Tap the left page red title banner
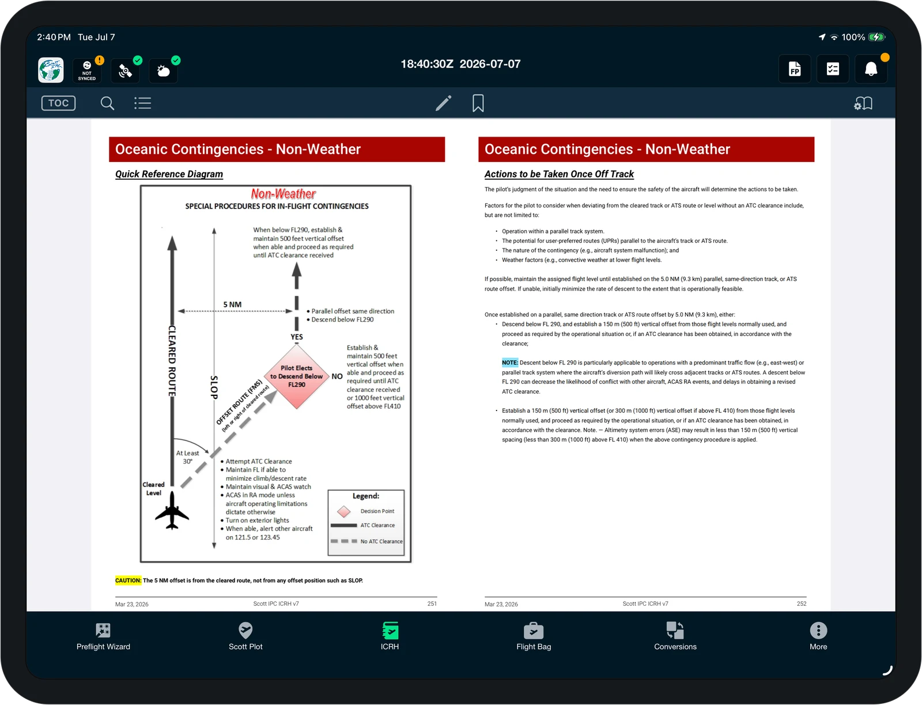922x705 pixels. point(277,149)
